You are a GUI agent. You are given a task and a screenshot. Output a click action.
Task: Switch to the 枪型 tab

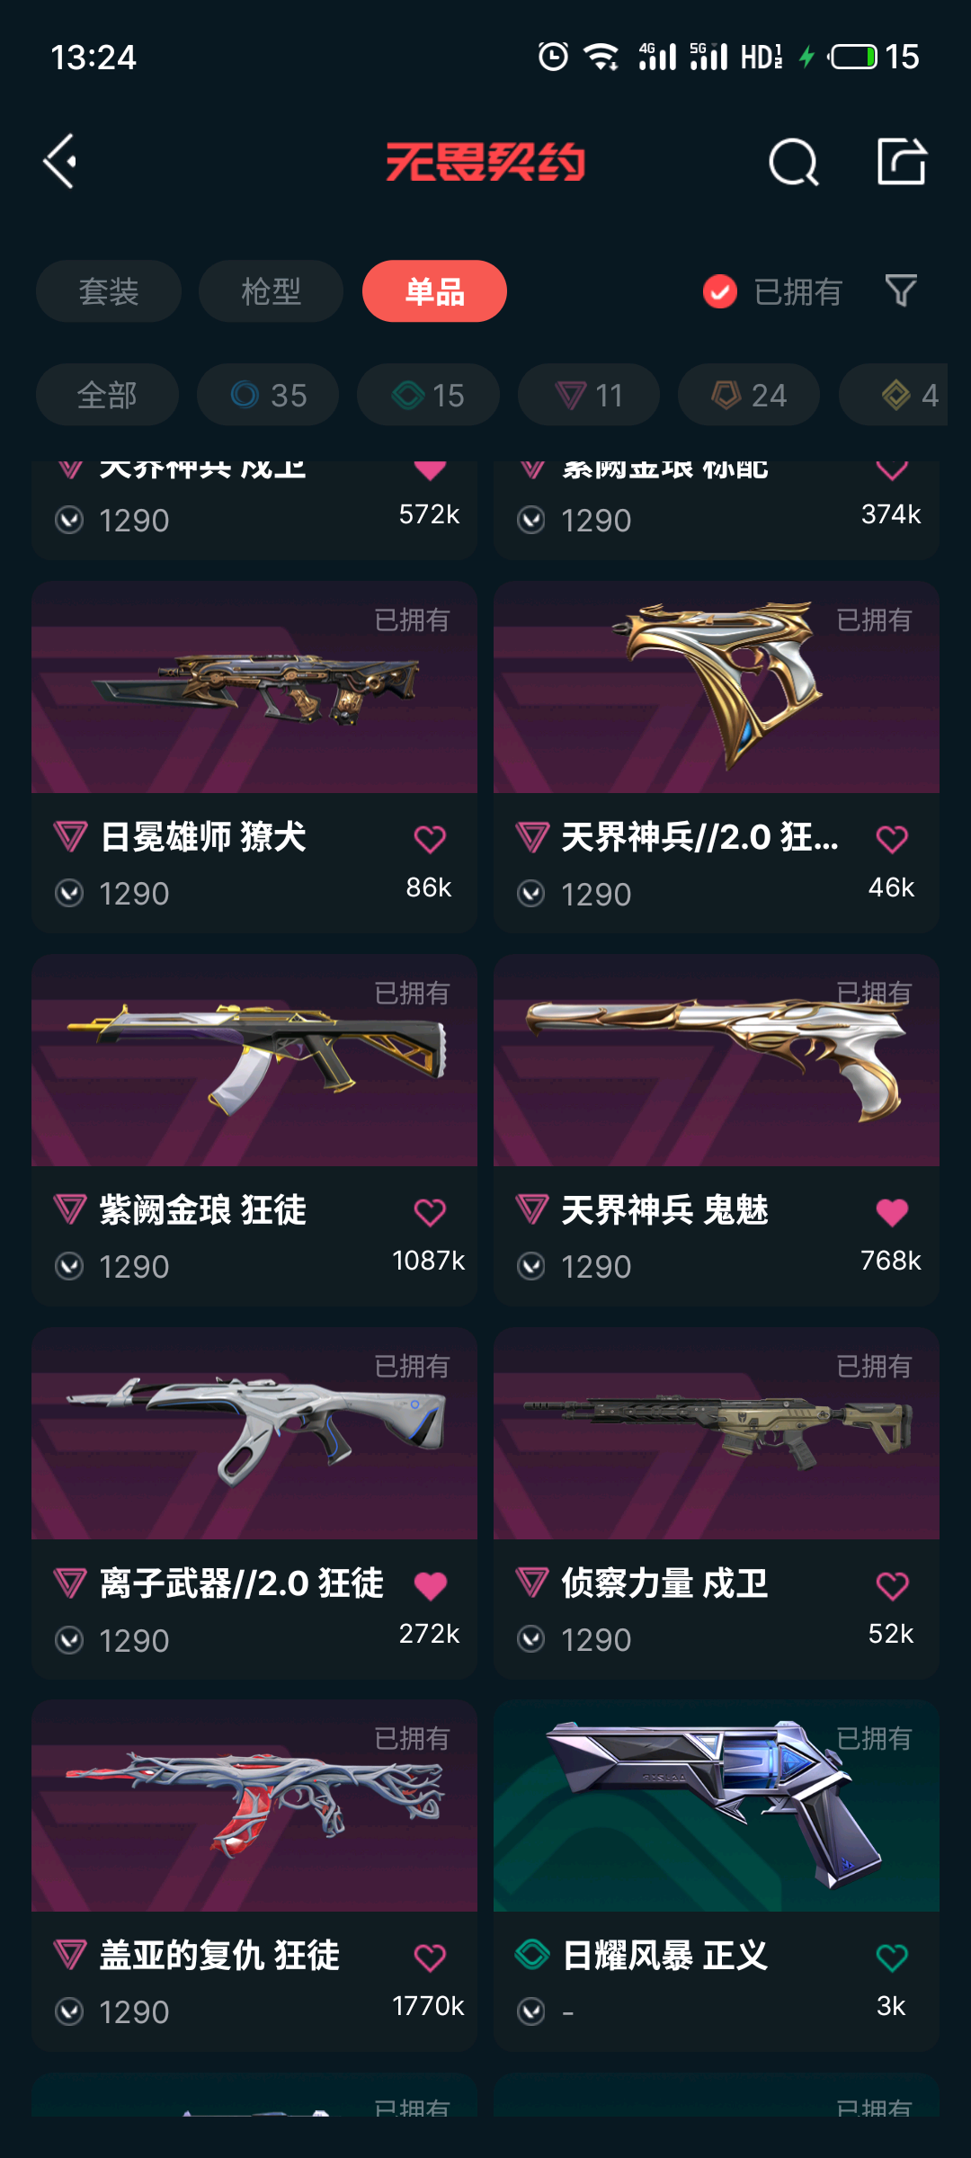point(271,291)
